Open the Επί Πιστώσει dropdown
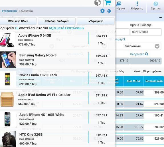 point(138,46)
